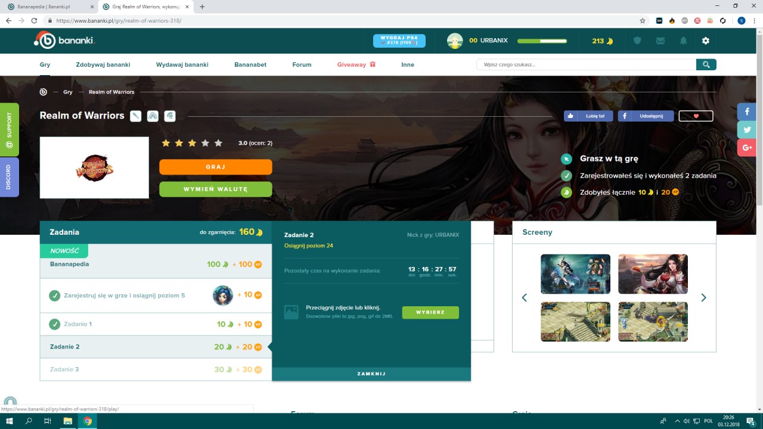Click the image placeholder upload icon

click(x=291, y=312)
